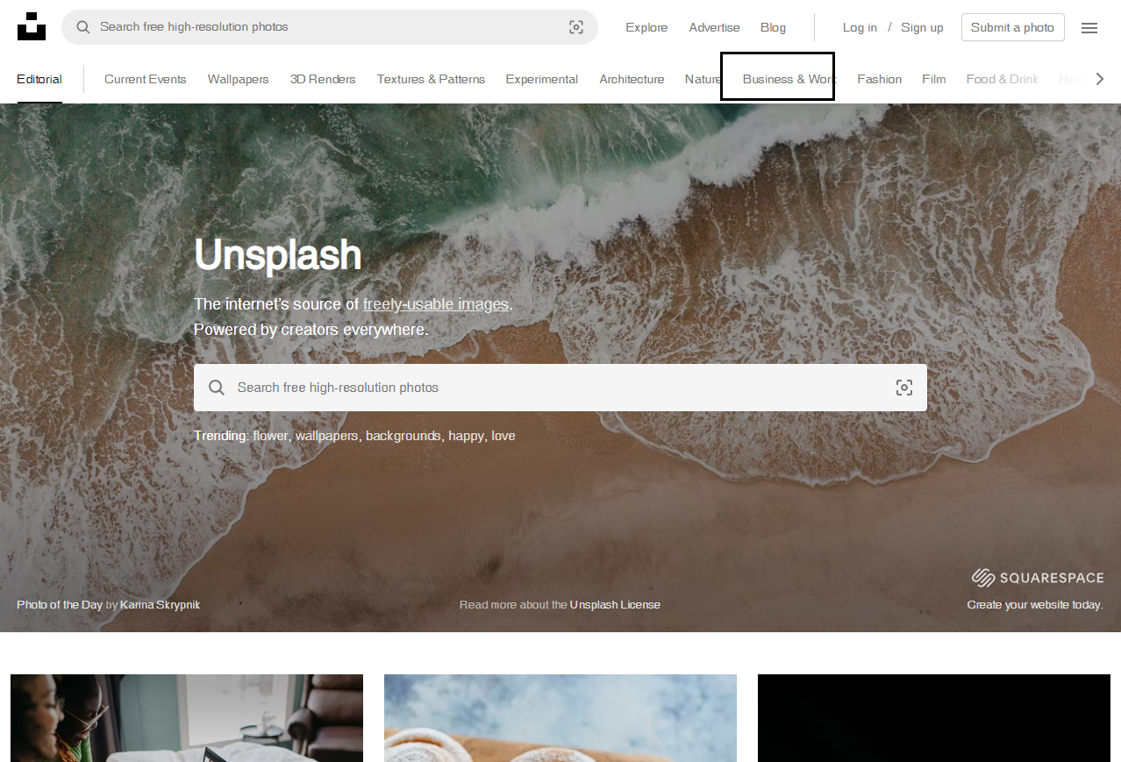Viewport: 1121px width, 762px height.
Task: Open the dark black photo thumbnail
Action: [x=934, y=718]
